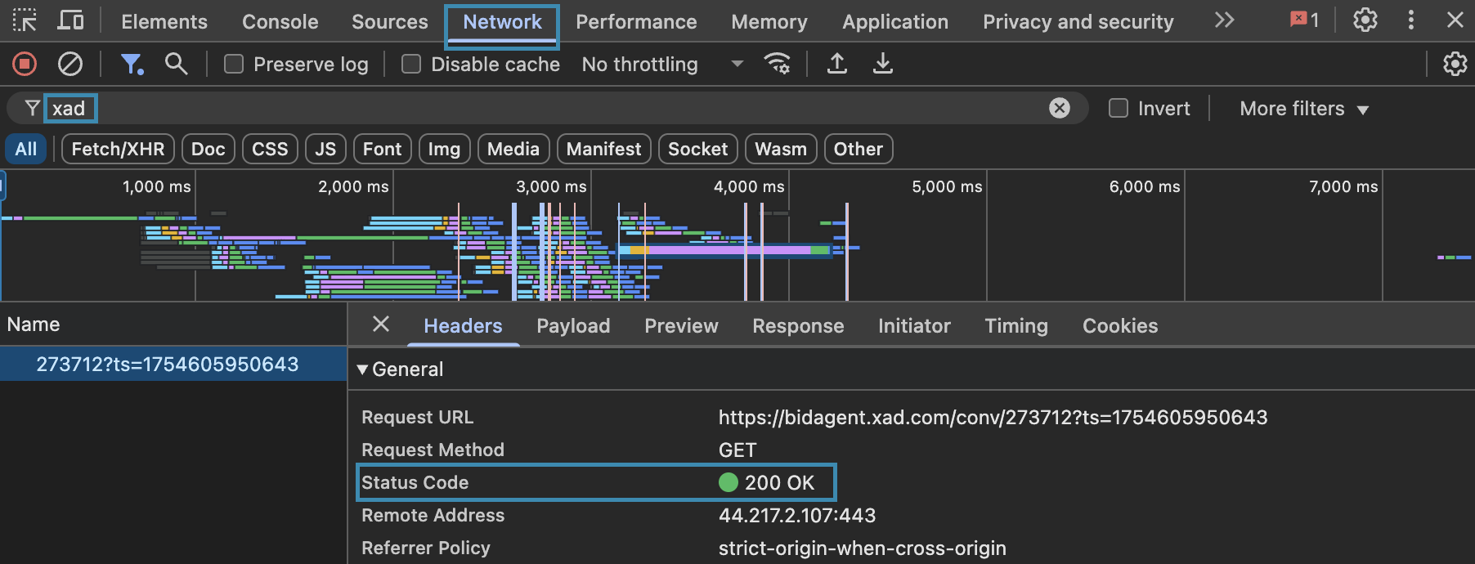Enable Preserve log checkbox
This screenshot has height=564, width=1475.
(234, 64)
